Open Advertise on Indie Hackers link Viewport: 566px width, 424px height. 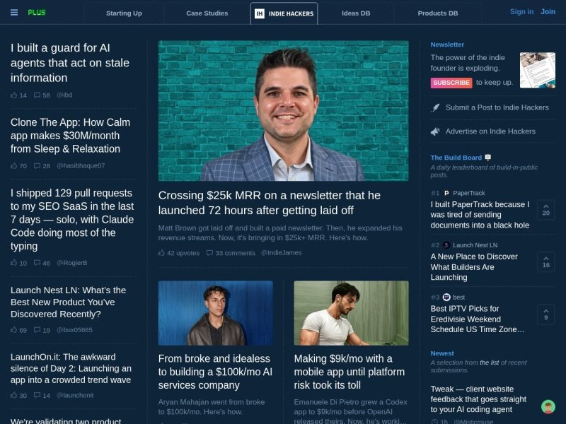pyautogui.click(x=490, y=131)
